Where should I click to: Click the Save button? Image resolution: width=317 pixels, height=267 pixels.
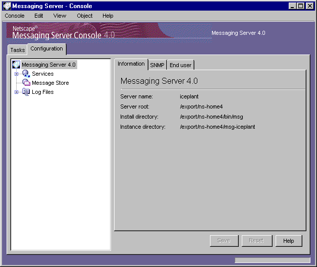224,241
